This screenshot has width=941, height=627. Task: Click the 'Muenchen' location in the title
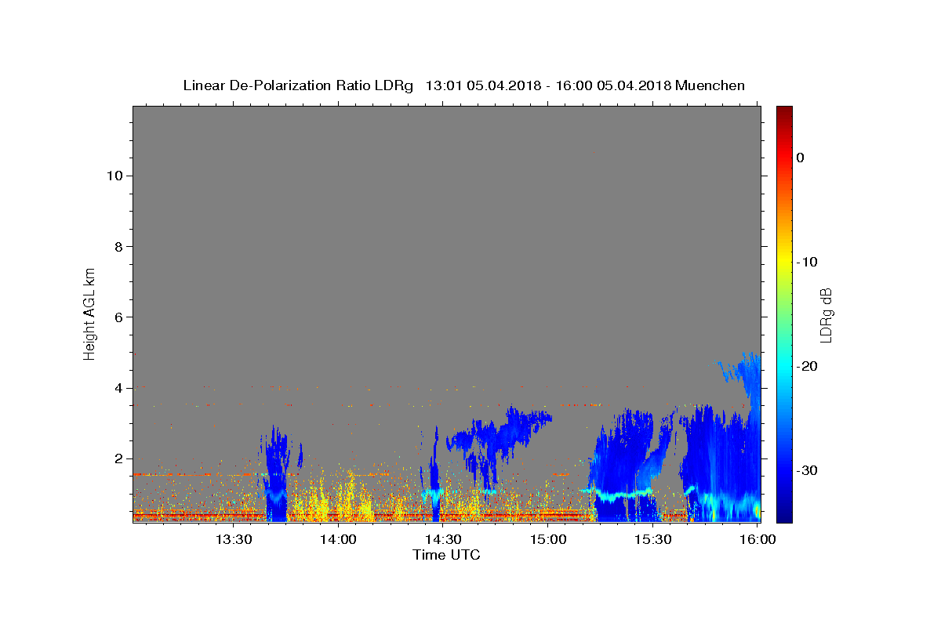pyautogui.click(x=710, y=85)
